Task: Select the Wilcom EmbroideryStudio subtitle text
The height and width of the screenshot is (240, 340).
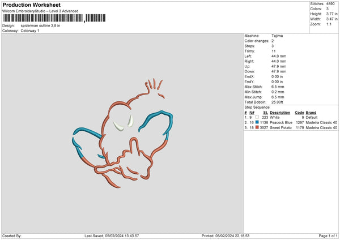Action: tap(40, 11)
